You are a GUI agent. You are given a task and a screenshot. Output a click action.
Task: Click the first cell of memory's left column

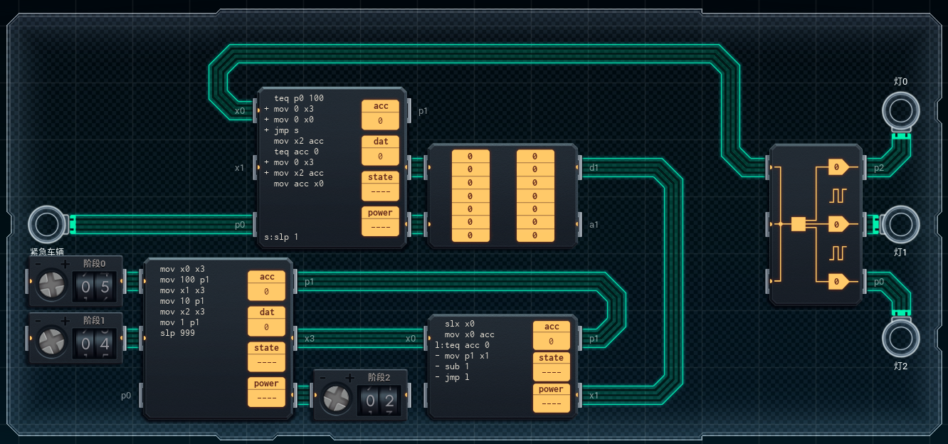470,157
